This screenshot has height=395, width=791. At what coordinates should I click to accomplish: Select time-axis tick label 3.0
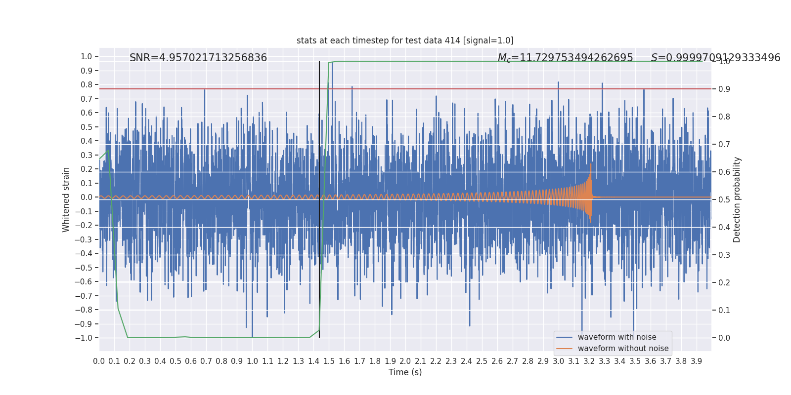click(x=559, y=361)
